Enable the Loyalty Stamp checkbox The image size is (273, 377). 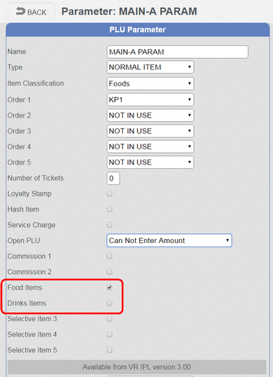coord(110,194)
